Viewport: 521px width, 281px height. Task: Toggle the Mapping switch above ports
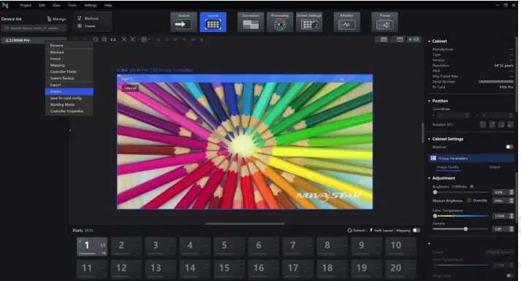pyautogui.click(x=417, y=230)
